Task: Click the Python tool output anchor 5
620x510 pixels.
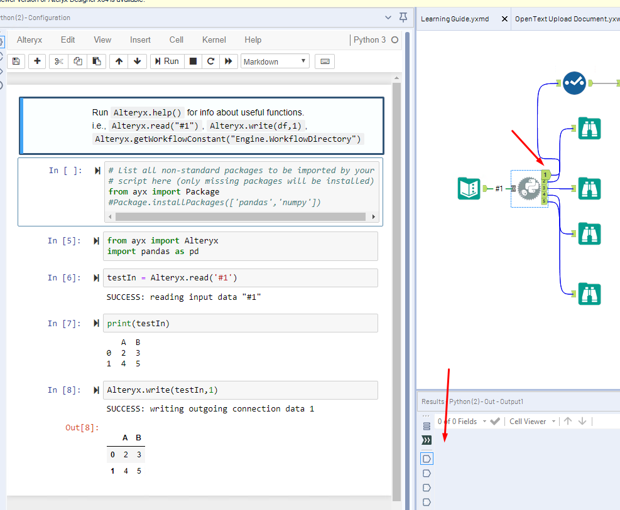Action: tap(545, 201)
